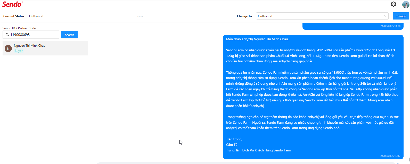Click the signature name Cẩm Tú
410x164 pixels.
232,144
